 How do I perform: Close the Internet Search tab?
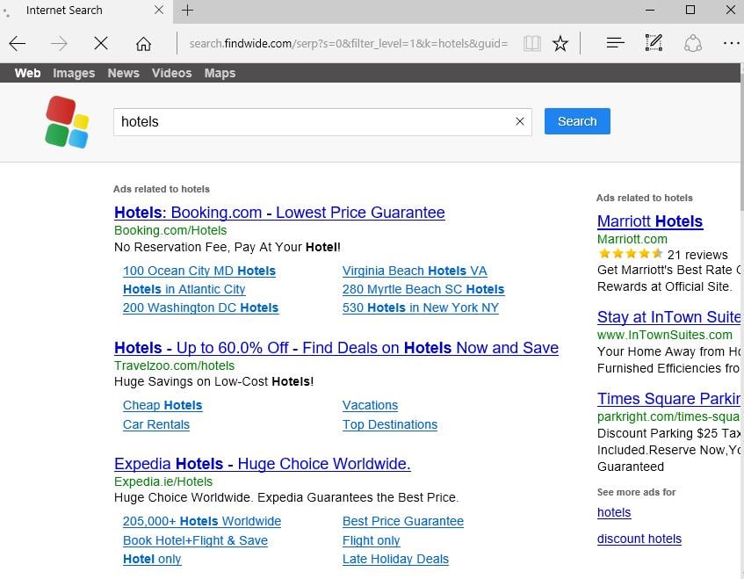click(x=159, y=11)
